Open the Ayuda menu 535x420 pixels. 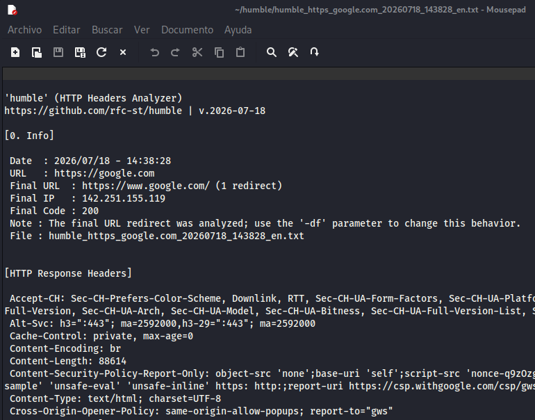pos(238,30)
